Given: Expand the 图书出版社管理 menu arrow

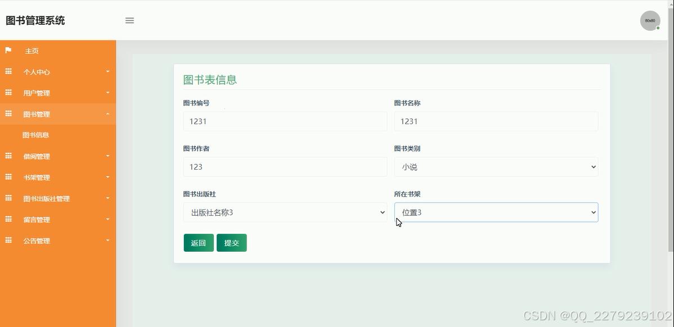Looking at the screenshot, I should coord(108,198).
